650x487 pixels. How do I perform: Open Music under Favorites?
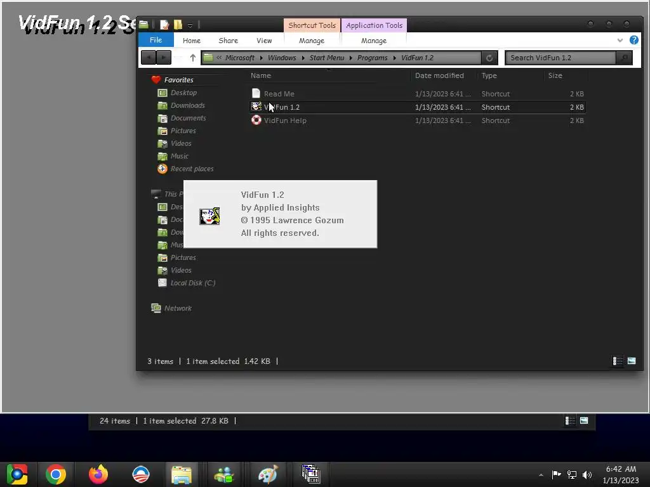(180, 156)
